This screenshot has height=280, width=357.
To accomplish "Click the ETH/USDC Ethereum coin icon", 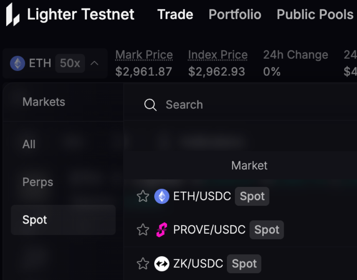I will (x=162, y=197).
